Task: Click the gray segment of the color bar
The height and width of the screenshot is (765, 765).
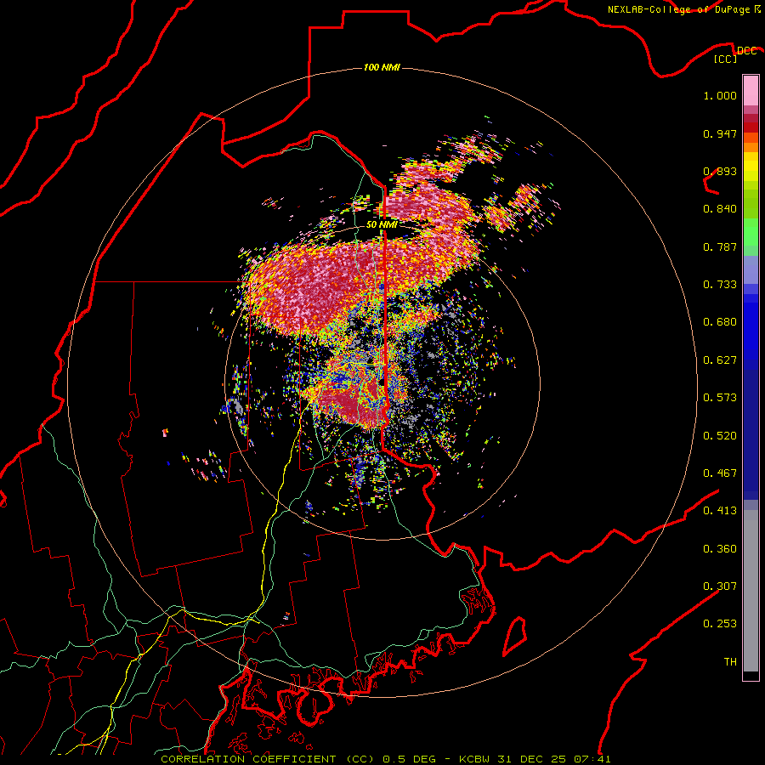Action: [751, 591]
